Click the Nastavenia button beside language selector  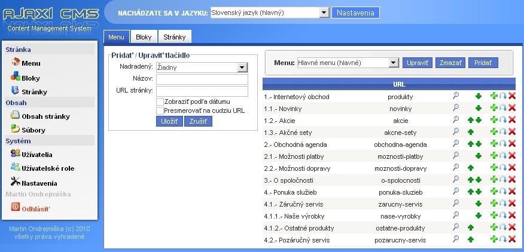point(355,13)
